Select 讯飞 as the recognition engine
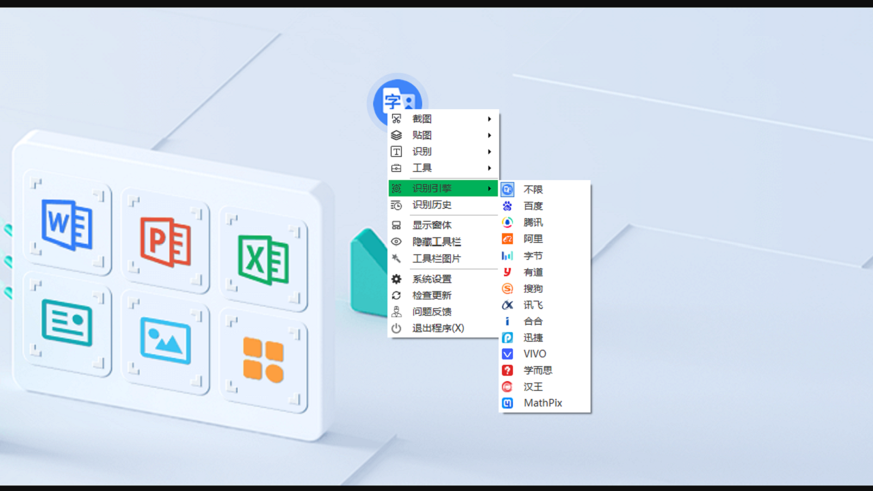873x491 pixels. pos(533,305)
